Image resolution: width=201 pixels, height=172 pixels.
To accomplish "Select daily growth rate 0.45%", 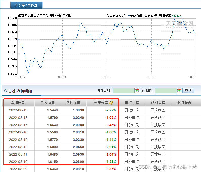I will 111,125.
